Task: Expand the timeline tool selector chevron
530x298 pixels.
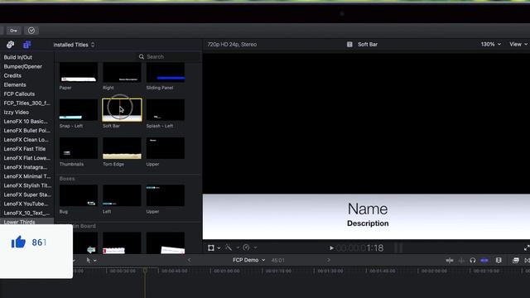Action: pos(95,261)
